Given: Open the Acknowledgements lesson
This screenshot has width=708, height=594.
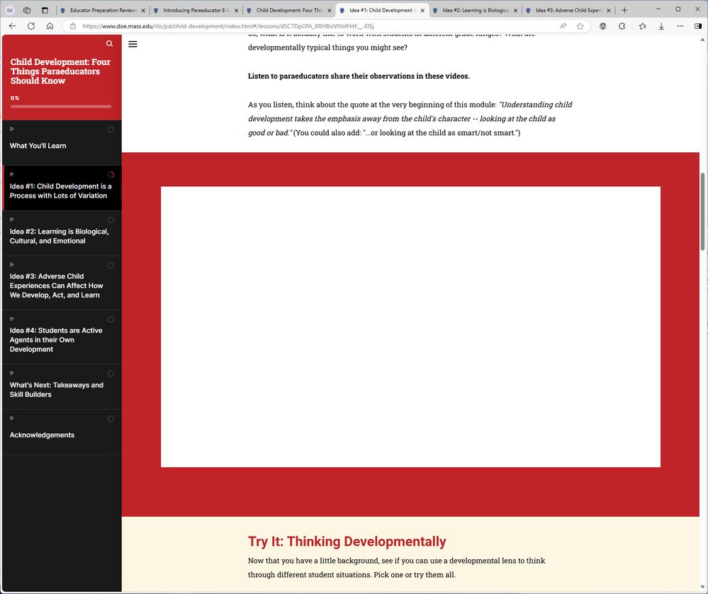Looking at the screenshot, I should pyautogui.click(x=62, y=432).
